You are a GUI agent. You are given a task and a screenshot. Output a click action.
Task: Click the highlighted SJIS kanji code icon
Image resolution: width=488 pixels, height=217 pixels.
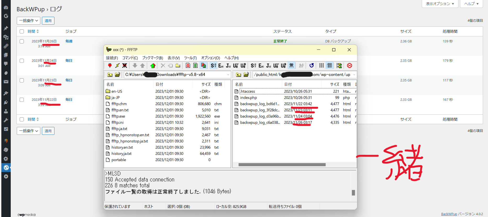point(213,65)
